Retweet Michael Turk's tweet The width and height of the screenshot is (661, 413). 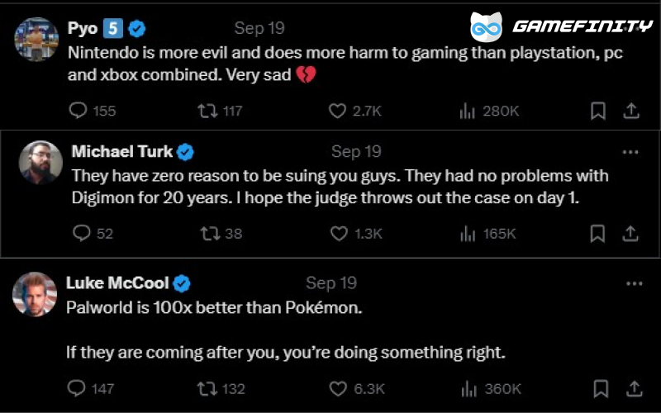(210, 234)
